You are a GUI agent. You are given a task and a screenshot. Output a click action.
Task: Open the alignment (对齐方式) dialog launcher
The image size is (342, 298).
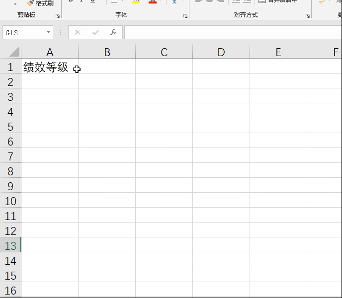[x=308, y=16]
